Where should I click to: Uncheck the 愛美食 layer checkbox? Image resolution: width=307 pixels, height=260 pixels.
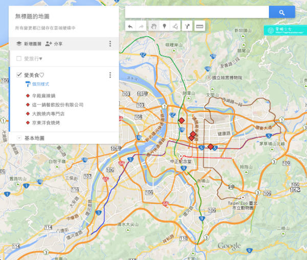click(x=19, y=75)
